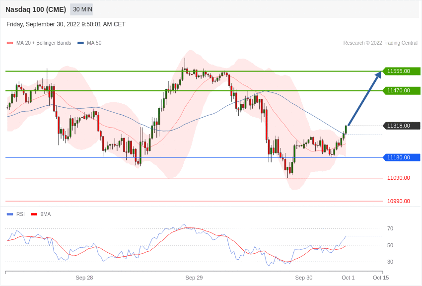Click the 11180.00 pivot price label
The width and height of the screenshot is (422, 286).
(402, 157)
